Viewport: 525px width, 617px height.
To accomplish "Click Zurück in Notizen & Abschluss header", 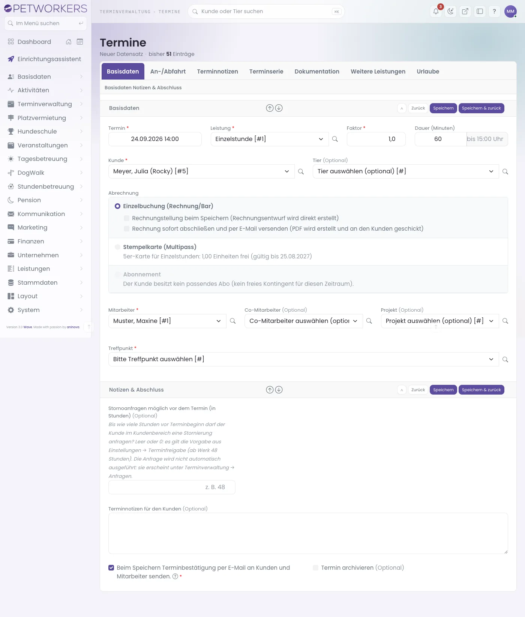I will (418, 390).
